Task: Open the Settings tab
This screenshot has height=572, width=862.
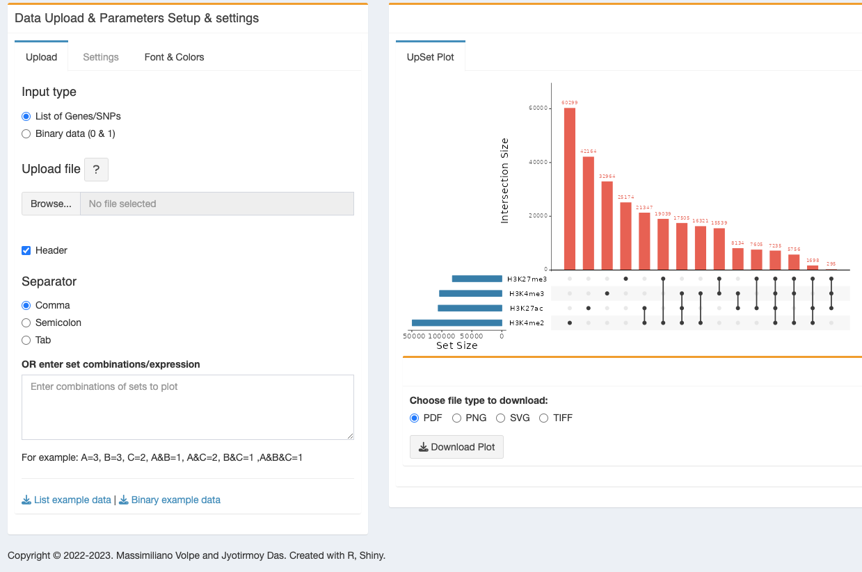Action: pyautogui.click(x=101, y=57)
